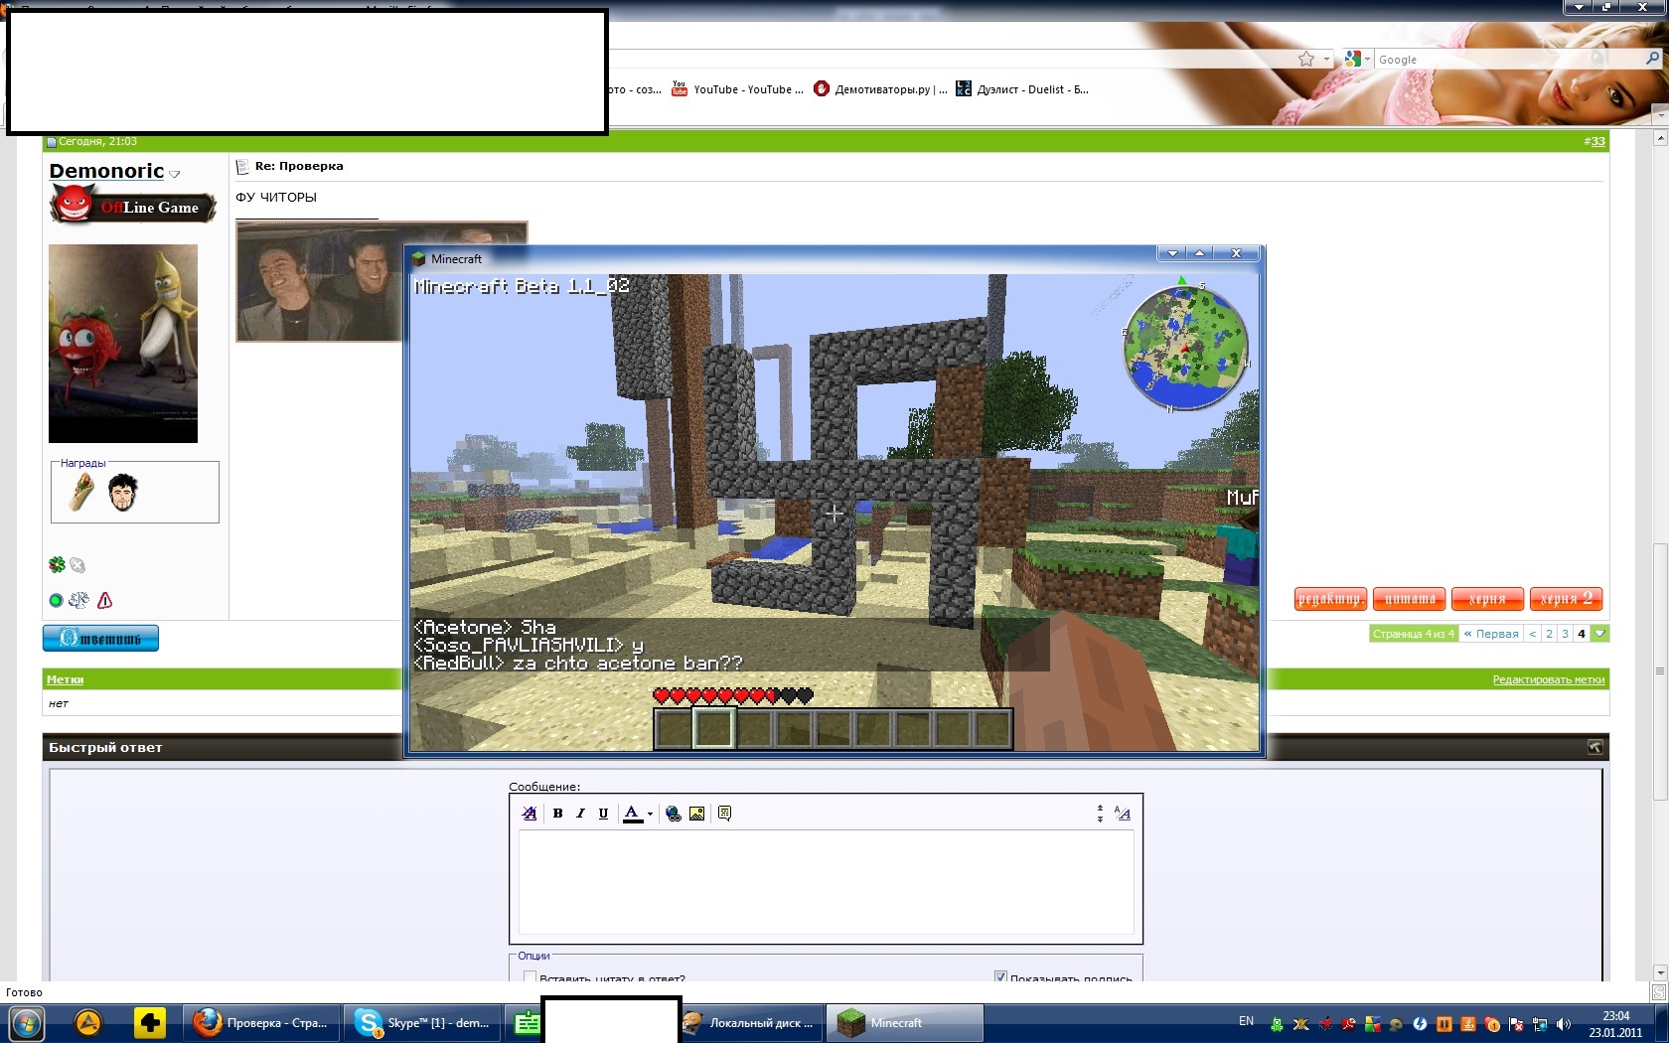Click the reputation scales icon

pos(79,600)
